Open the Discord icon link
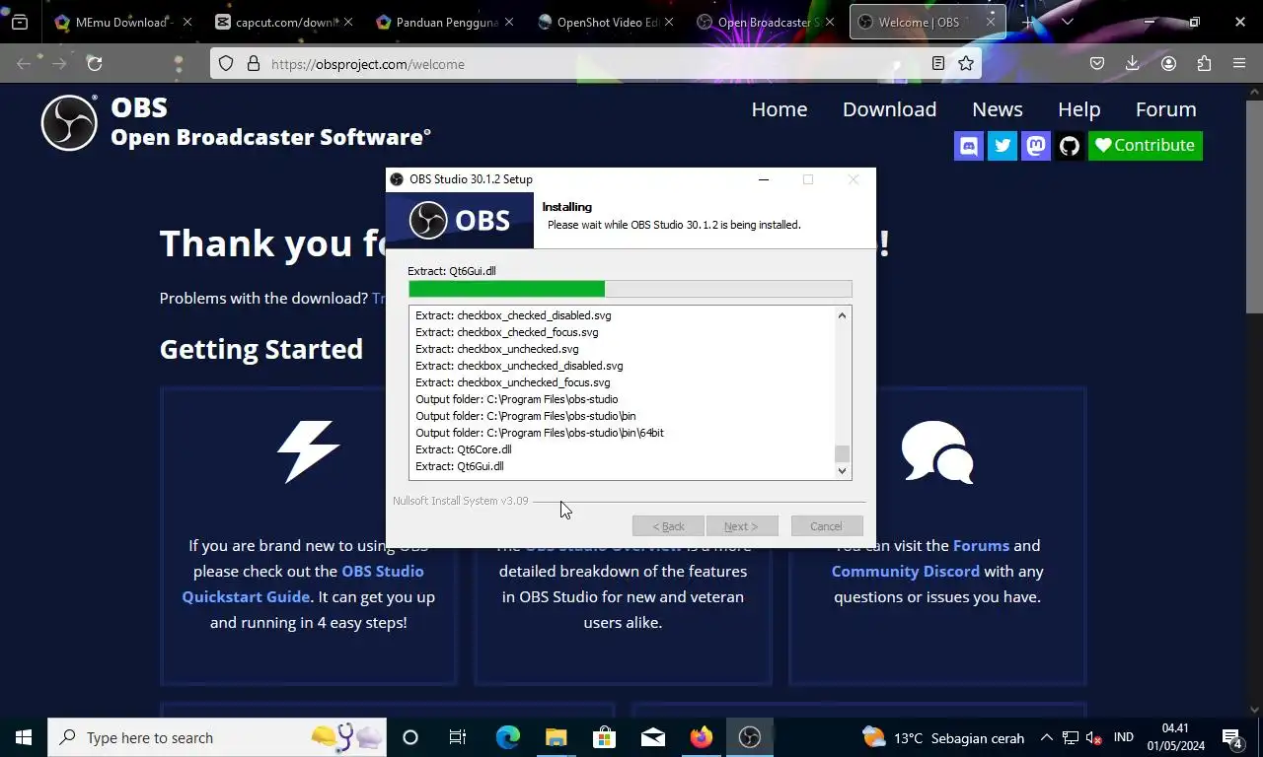 [x=969, y=146]
